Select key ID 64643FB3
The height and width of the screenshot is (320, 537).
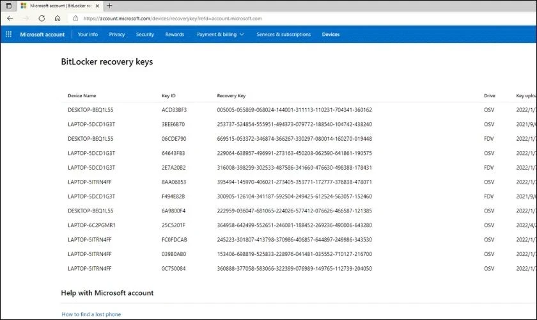click(173, 153)
